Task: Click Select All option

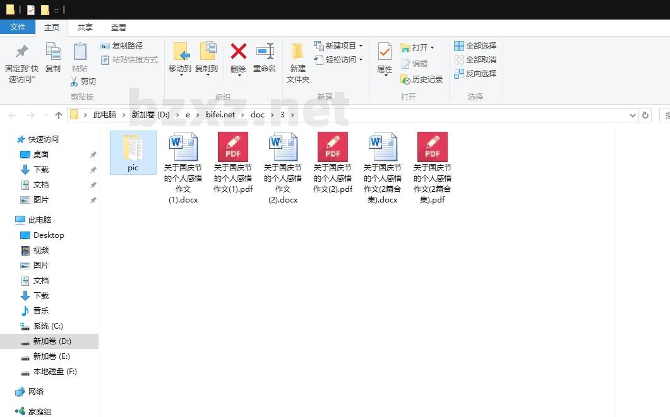Action: (x=475, y=46)
